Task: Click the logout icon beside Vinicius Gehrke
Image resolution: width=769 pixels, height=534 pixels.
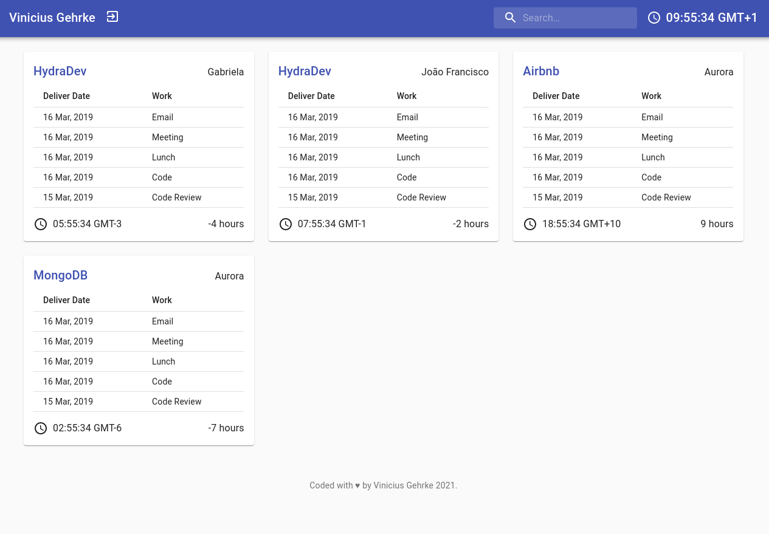Action: coord(112,17)
